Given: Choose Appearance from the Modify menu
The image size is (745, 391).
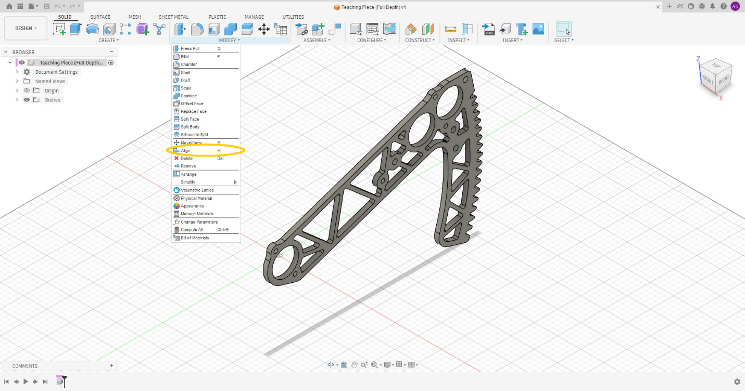Looking at the screenshot, I should click(x=206, y=206).
